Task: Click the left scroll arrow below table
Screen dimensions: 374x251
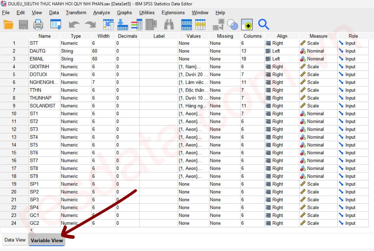Action: point(32,230)
